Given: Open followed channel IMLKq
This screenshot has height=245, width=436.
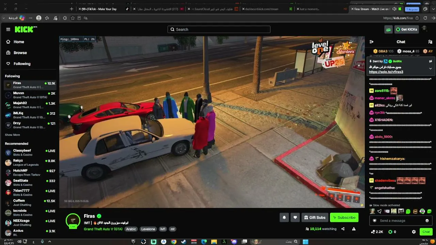Looking at the screenshot, I should coord(30,115).
